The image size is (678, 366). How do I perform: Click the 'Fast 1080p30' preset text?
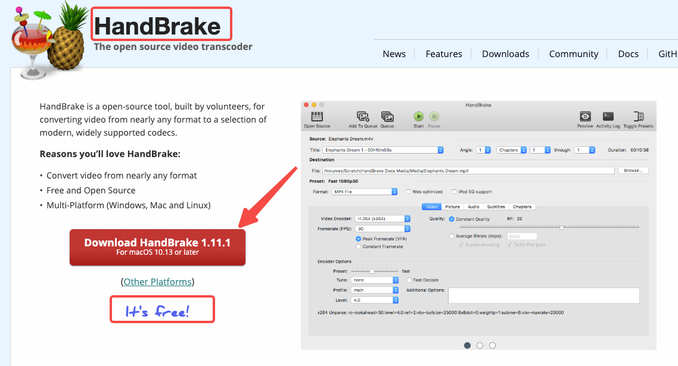(343, 181)
